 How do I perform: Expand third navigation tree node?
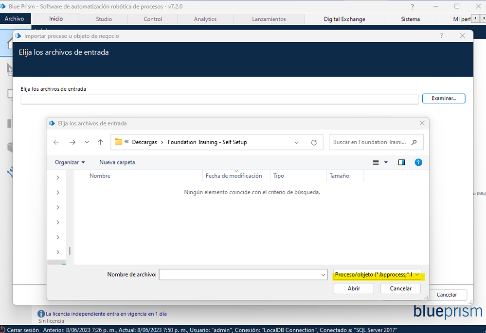tap(58, 207)
